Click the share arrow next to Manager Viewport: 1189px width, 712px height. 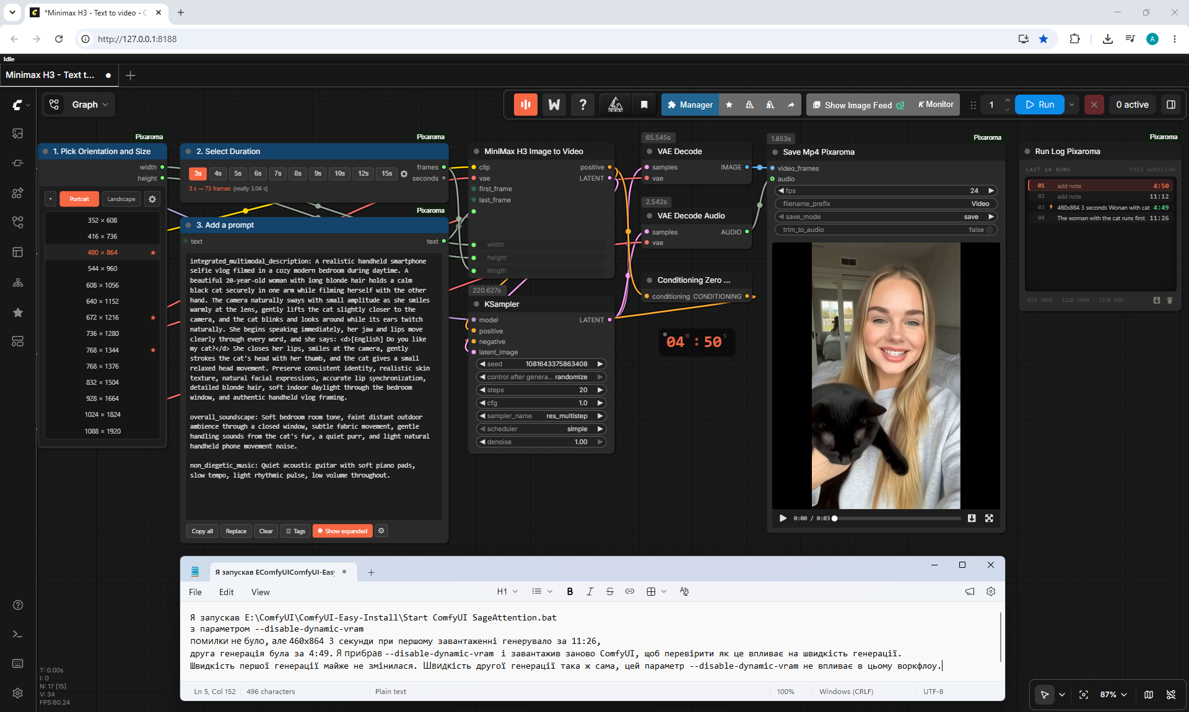pyautogui.click(x=791, y=105)
